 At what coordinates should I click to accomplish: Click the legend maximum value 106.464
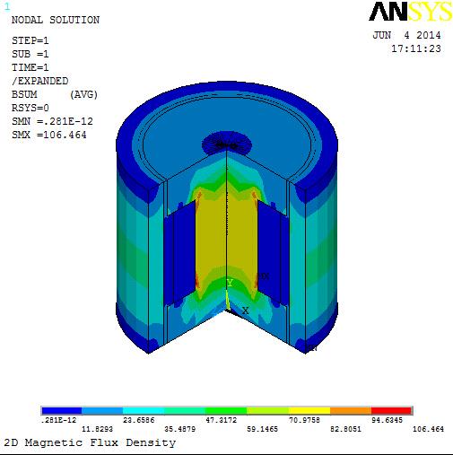click(428, 429)
